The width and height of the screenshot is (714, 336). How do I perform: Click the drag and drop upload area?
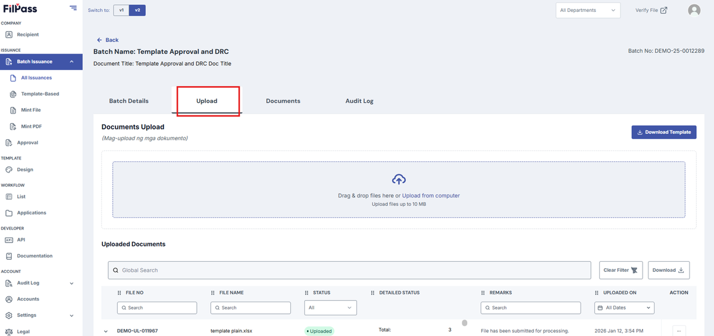399,190
